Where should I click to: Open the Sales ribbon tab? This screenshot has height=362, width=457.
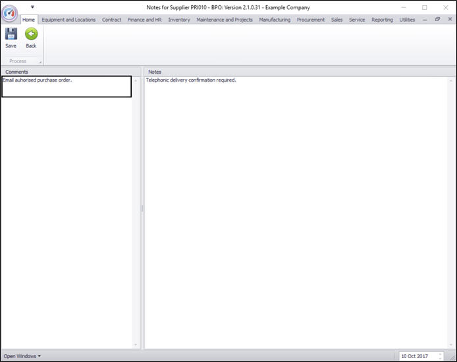tap(336, 20)
